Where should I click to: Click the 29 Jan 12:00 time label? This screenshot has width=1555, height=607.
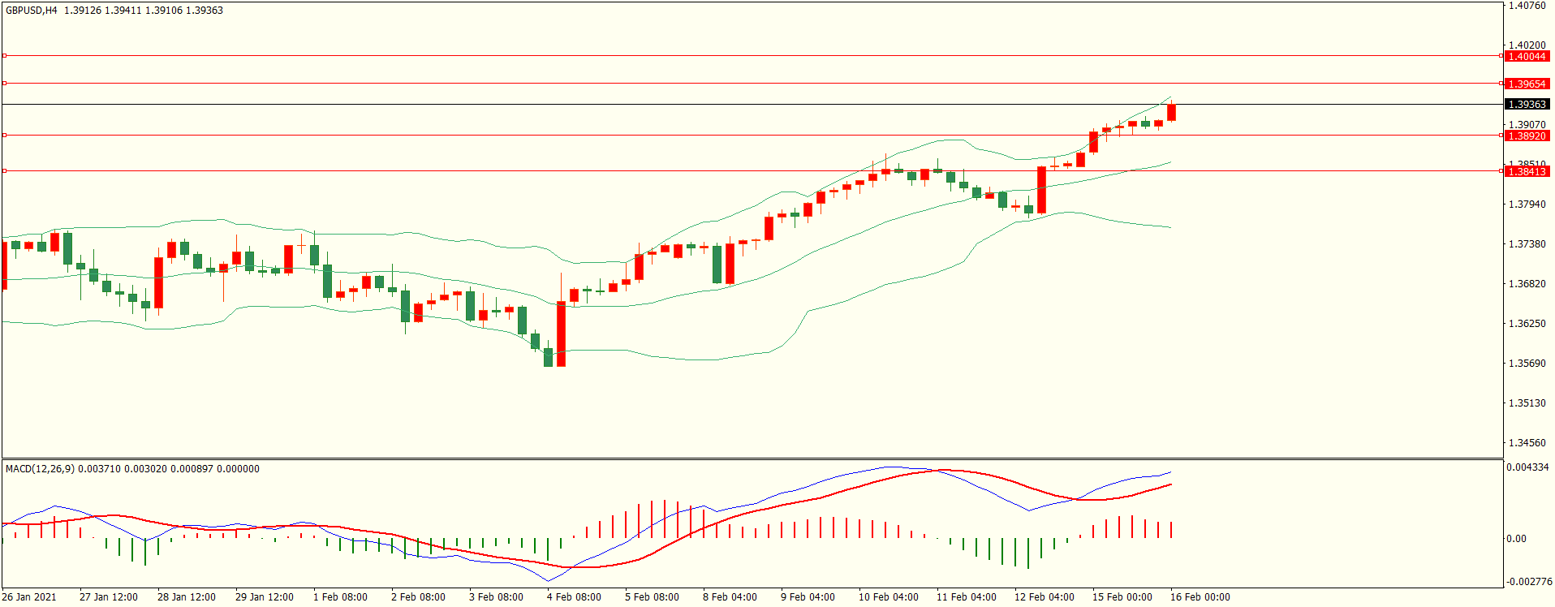(265, 597)
